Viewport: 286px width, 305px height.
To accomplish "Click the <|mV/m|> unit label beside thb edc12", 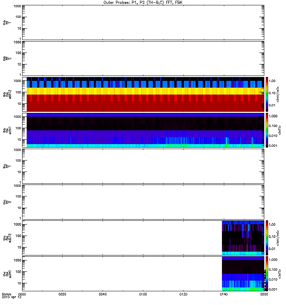I will (278, 94).
